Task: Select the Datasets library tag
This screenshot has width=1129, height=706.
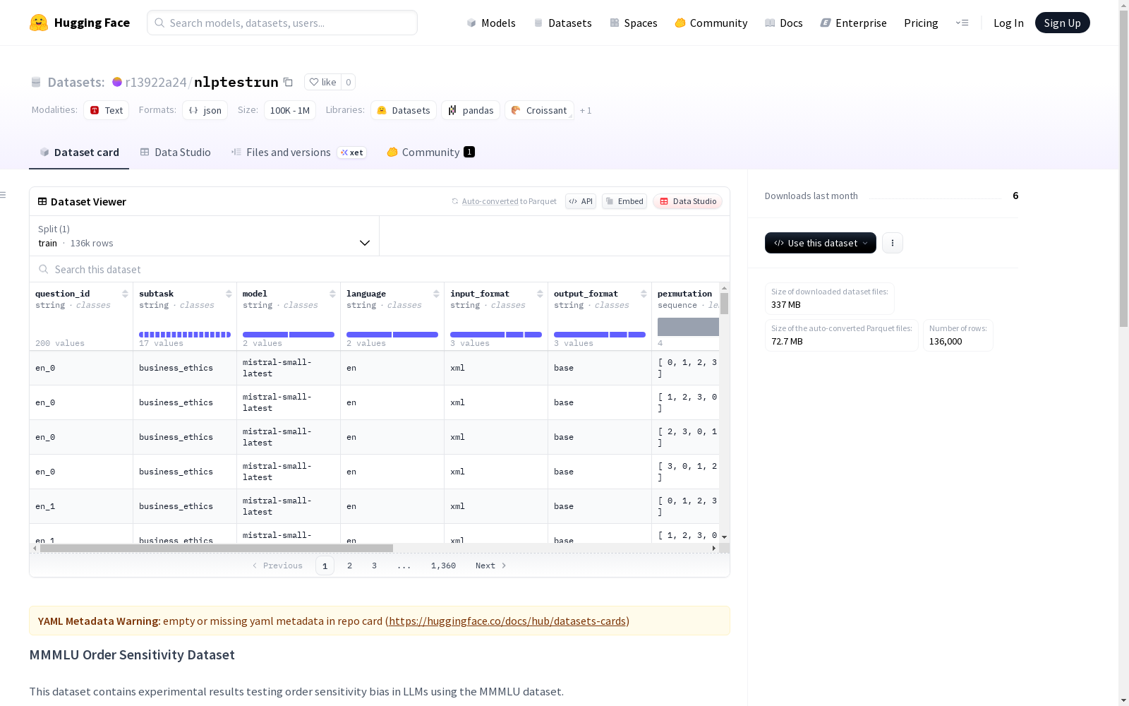Action: pyautogui.click(x=404, y=110)
